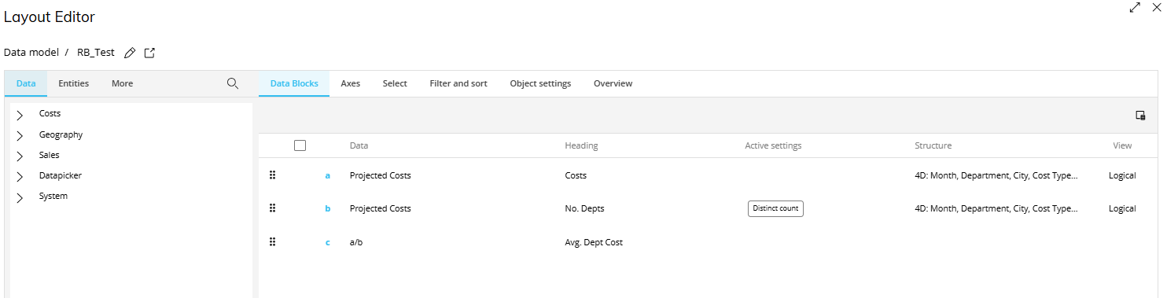Screen dimensions: 1167x298
Task: Grab the drag handle of block a
Action: 272,175
